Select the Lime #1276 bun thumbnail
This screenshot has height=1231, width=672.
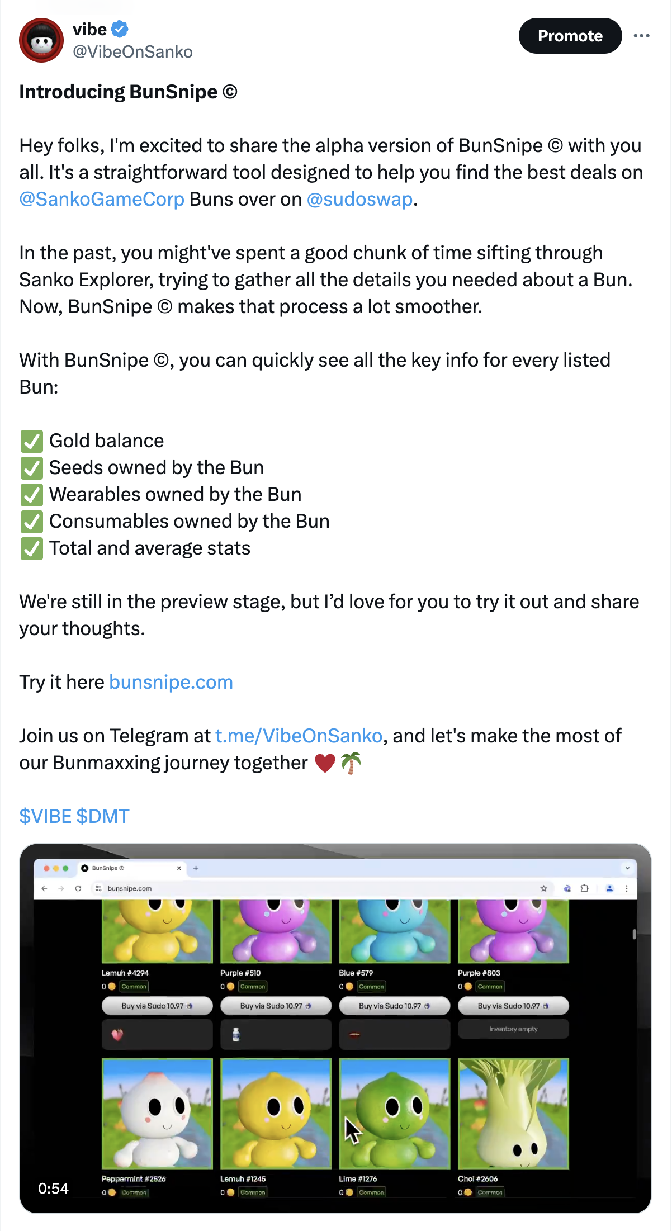pos(395,1114)
